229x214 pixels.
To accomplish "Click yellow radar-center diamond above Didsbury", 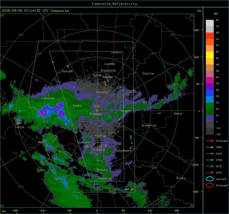I will [97, 111].
